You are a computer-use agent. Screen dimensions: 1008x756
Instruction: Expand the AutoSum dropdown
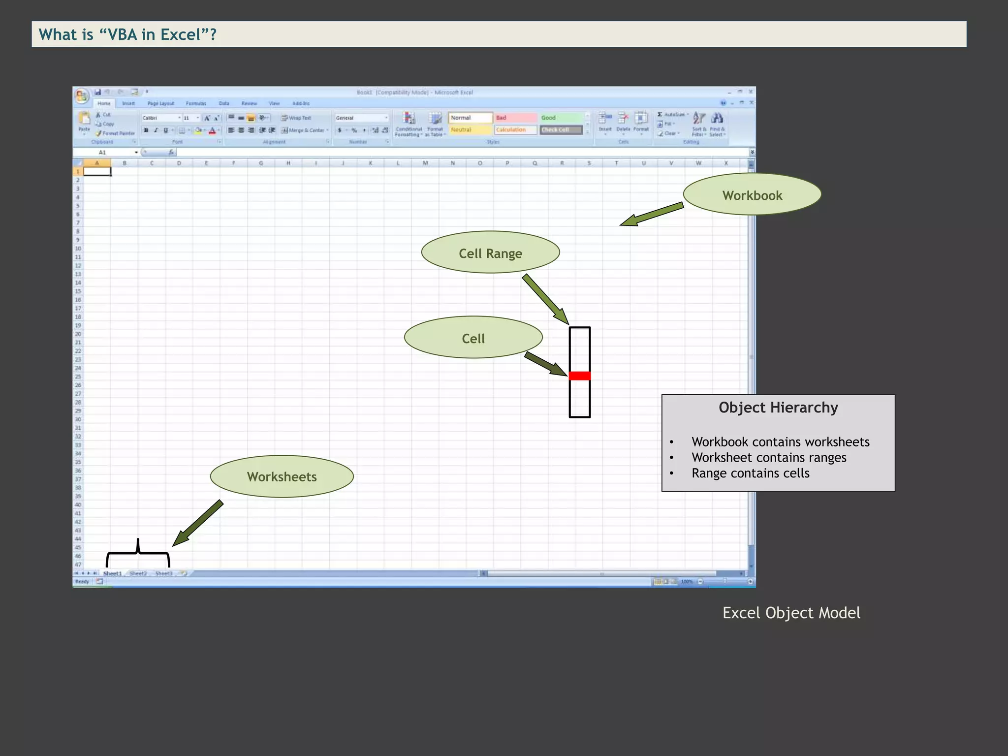coord(688,115)
